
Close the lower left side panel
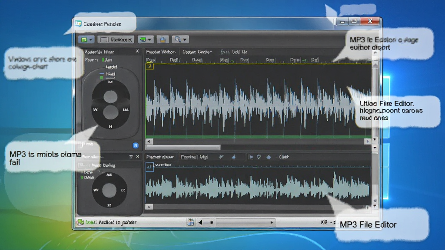138,156
